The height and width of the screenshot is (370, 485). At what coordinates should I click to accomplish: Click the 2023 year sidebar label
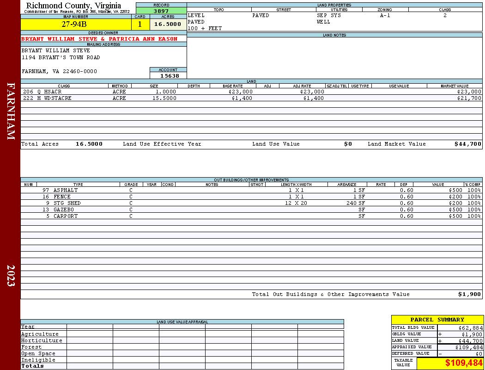[11, 275]
